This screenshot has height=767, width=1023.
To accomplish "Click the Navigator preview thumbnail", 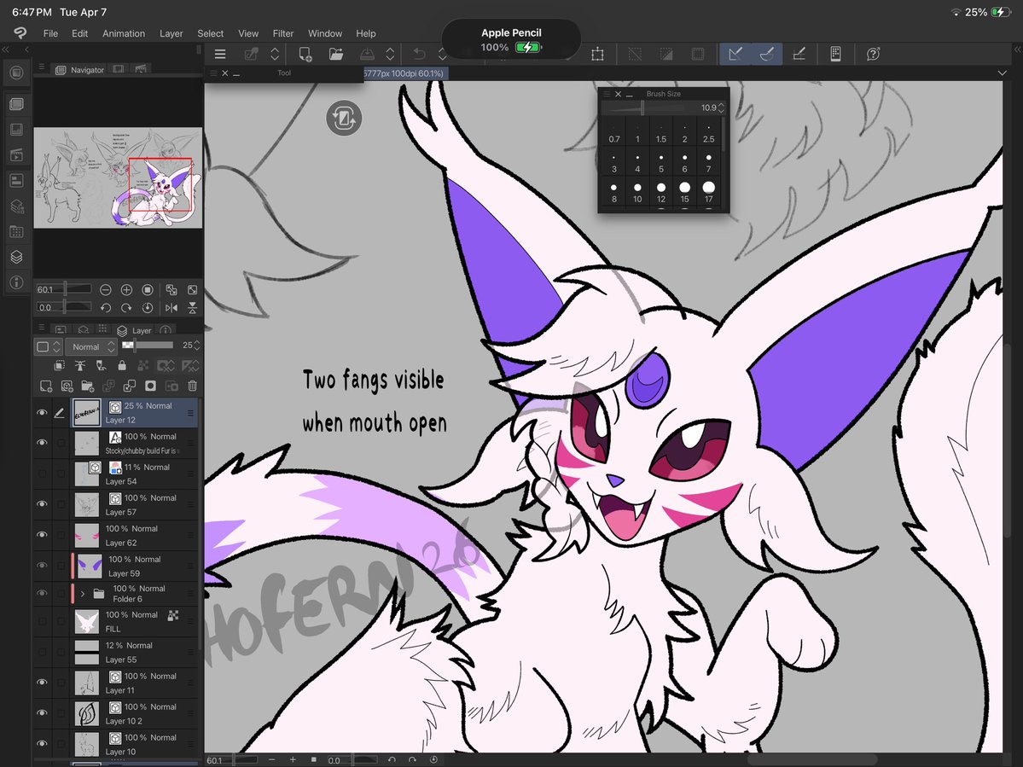I will (x=118, y=177).
